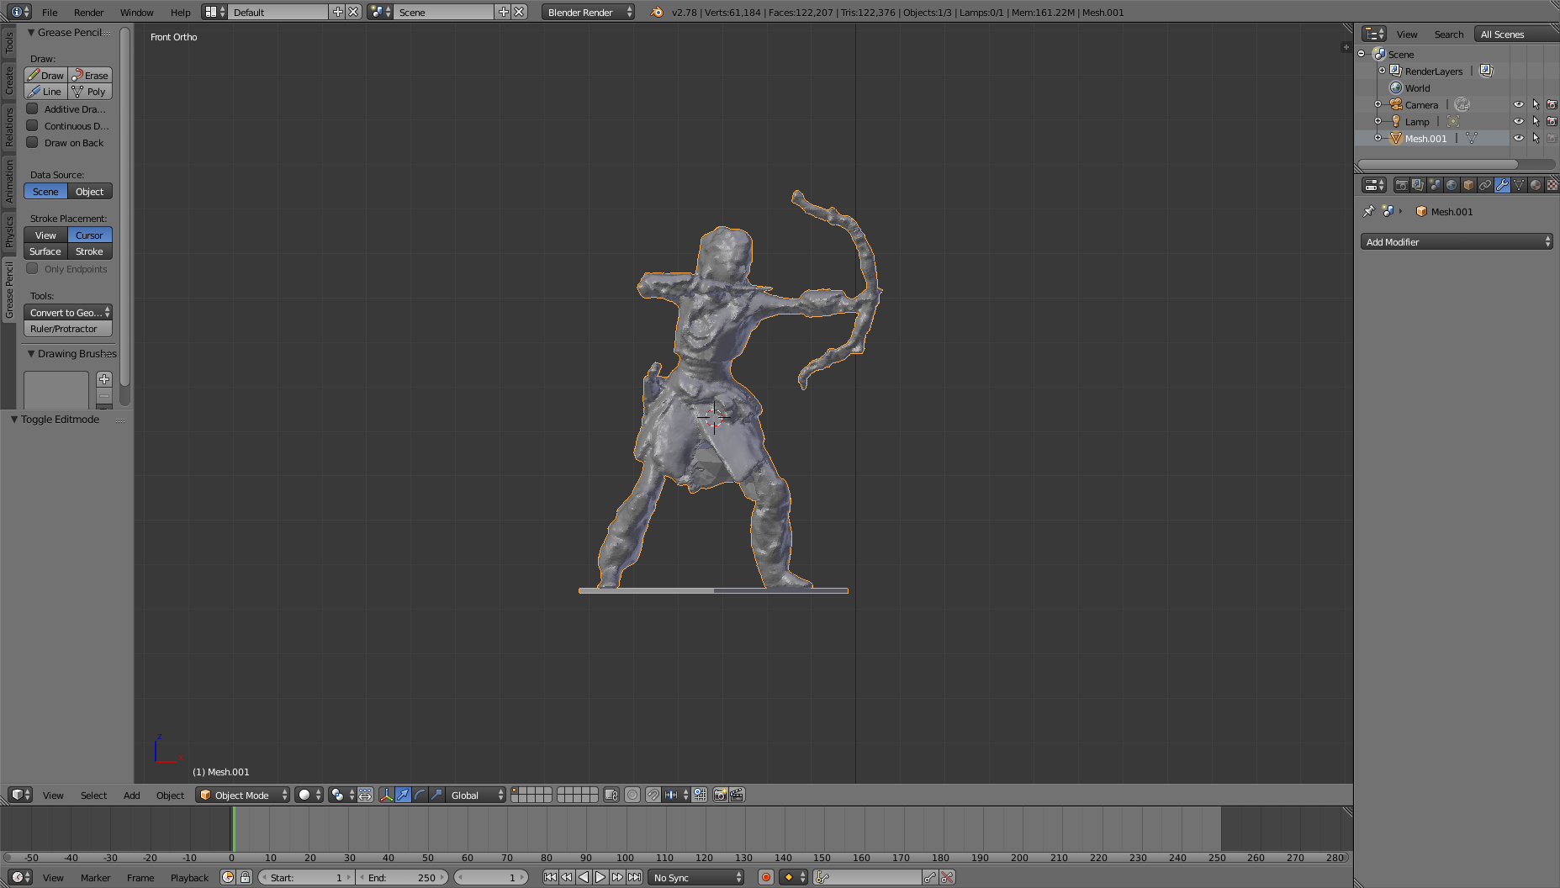Select the rotate manipulator arc icon
This screenshot has height=888, width=1560.
pos(420,795)
